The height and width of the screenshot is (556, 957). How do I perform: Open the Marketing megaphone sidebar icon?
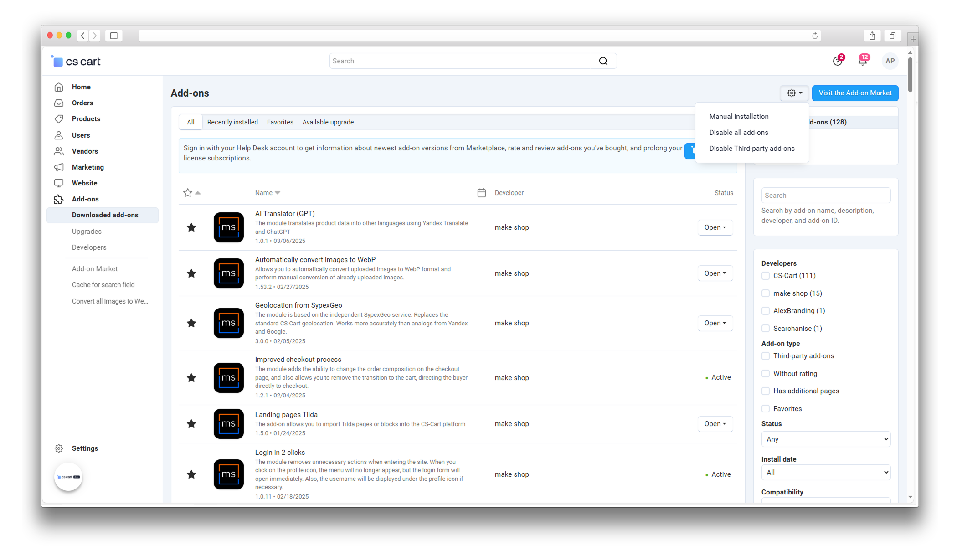point(59,167)
